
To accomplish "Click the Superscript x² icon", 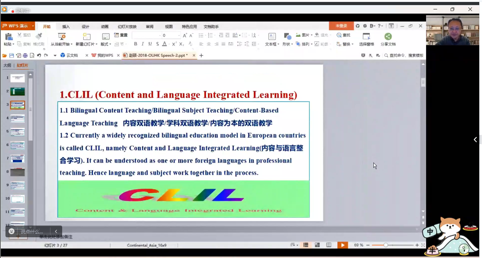I will (174, 44).
